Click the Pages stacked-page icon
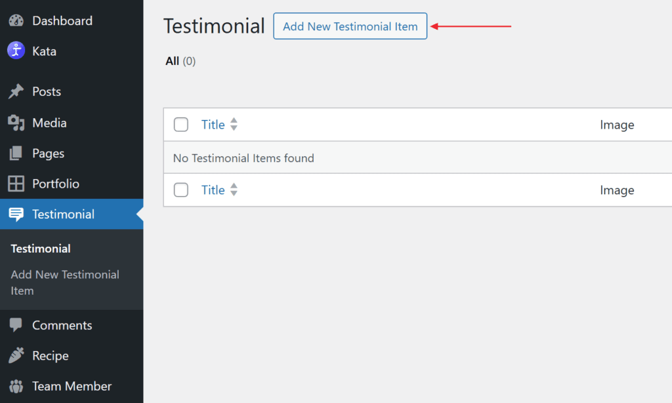Viewport: 672px width, 403px height. [16, 153]
